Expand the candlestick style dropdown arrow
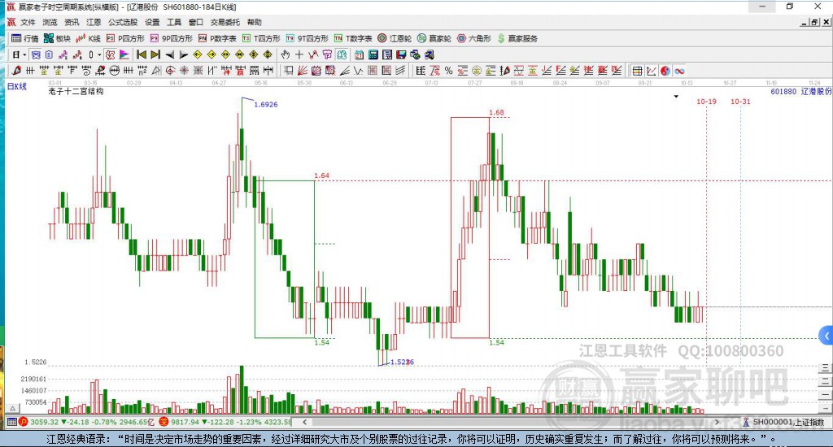 tap(99, 54)
